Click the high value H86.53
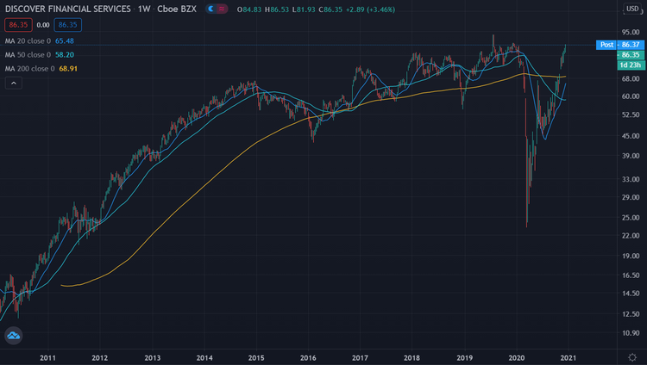This screenshot has height=365, width=647. pos(276,9)
